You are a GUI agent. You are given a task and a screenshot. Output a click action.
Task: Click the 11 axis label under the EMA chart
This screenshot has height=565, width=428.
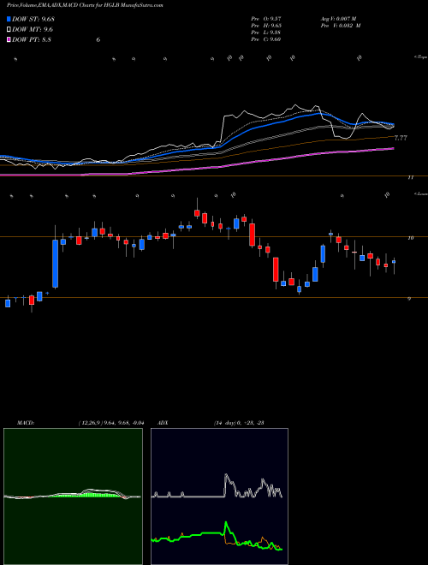point(410,178)
